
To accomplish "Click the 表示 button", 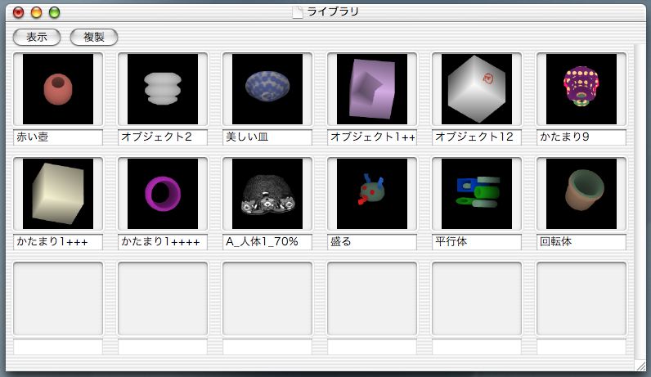I will coord(37,37).
